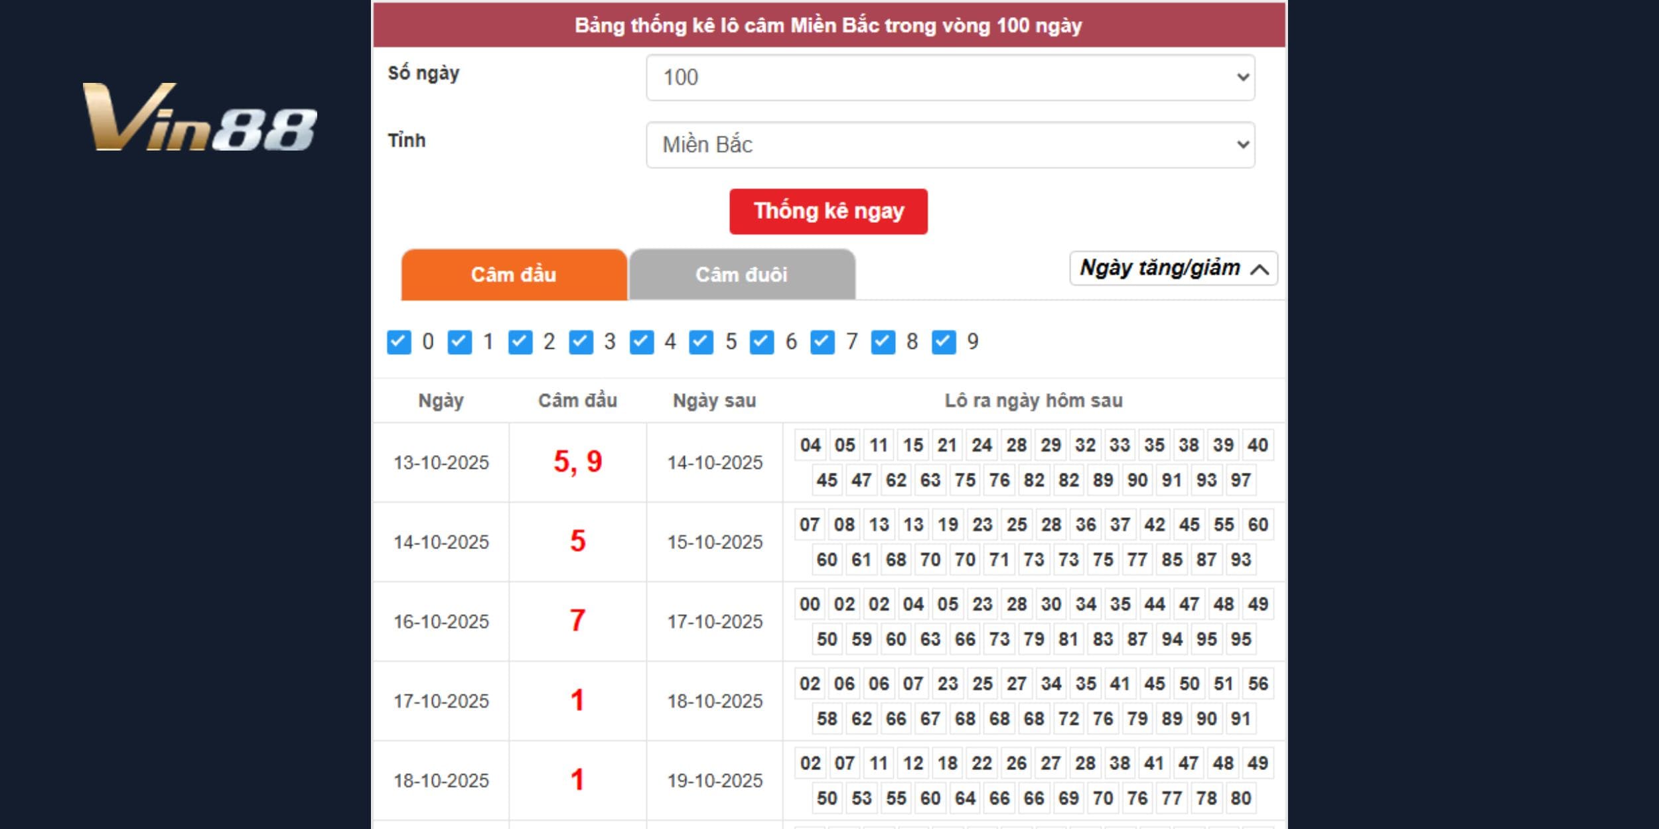The height and width of the screenshot is (829, 1659).
Task: Expand the Ngày tăng/giảm sort selector
Action: 1173,268
